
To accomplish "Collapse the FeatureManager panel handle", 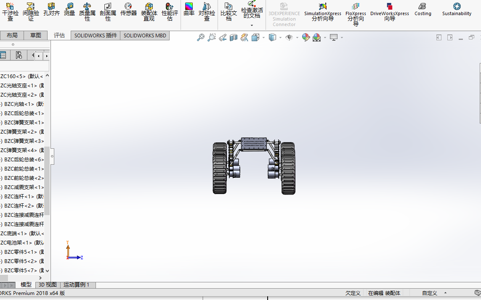I will 52,156.
